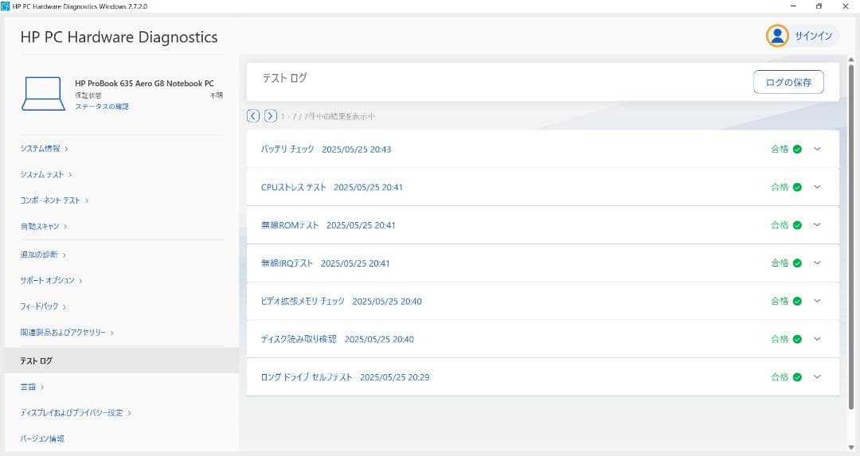Open the コンポーネント テスト section
Screen dimensions: 860x456
(54, 201)
